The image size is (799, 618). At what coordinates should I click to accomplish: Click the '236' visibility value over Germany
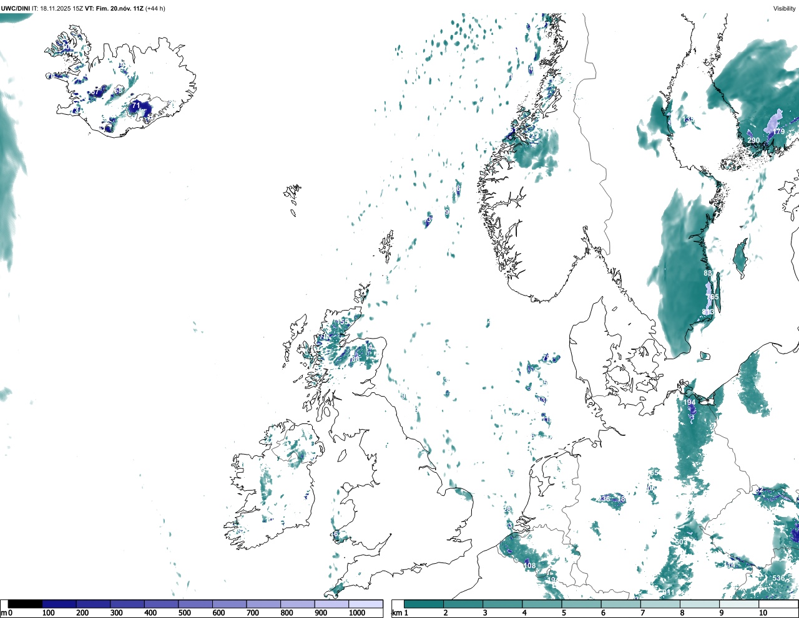click(x=604, y=499)
